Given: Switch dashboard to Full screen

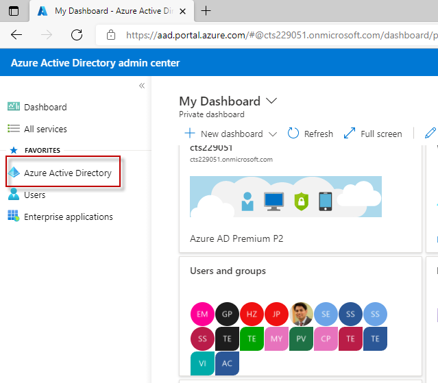Looking at the screenshot, I should [x=373, y=134].
